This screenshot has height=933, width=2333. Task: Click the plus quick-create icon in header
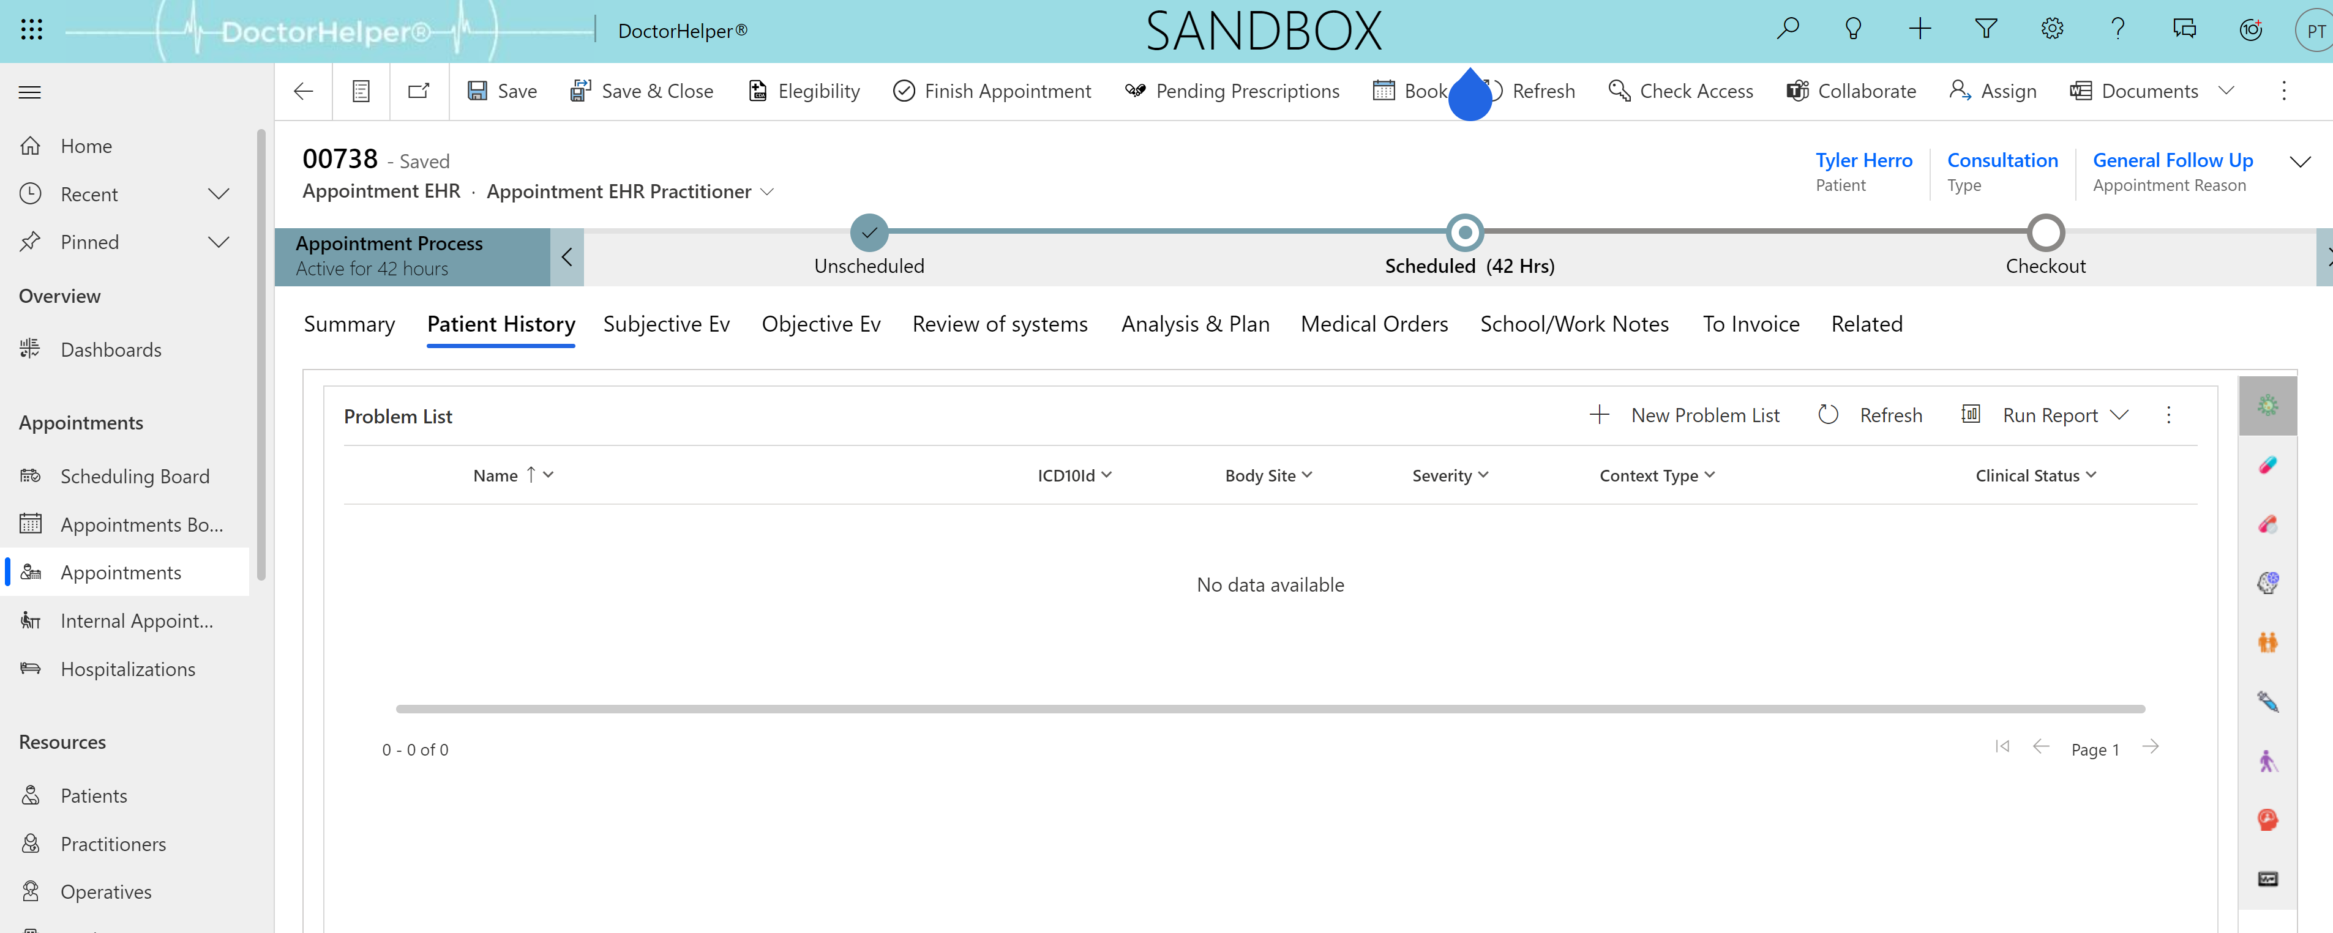pos(1919,30)
